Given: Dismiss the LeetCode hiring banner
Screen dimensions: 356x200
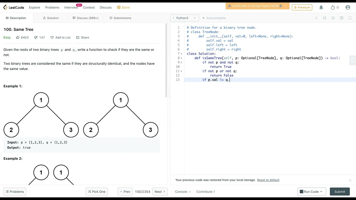Looking at the screenshot, I should point(285,6).
